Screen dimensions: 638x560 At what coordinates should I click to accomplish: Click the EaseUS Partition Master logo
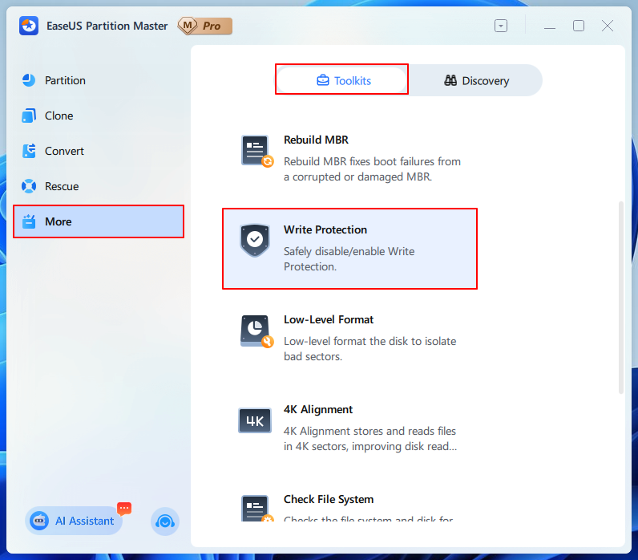(30, 26)
